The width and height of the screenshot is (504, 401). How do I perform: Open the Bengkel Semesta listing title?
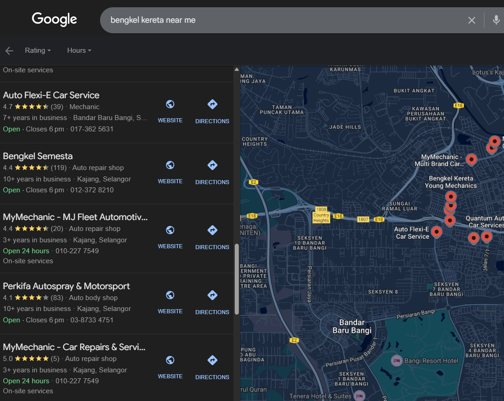(38, 156)
